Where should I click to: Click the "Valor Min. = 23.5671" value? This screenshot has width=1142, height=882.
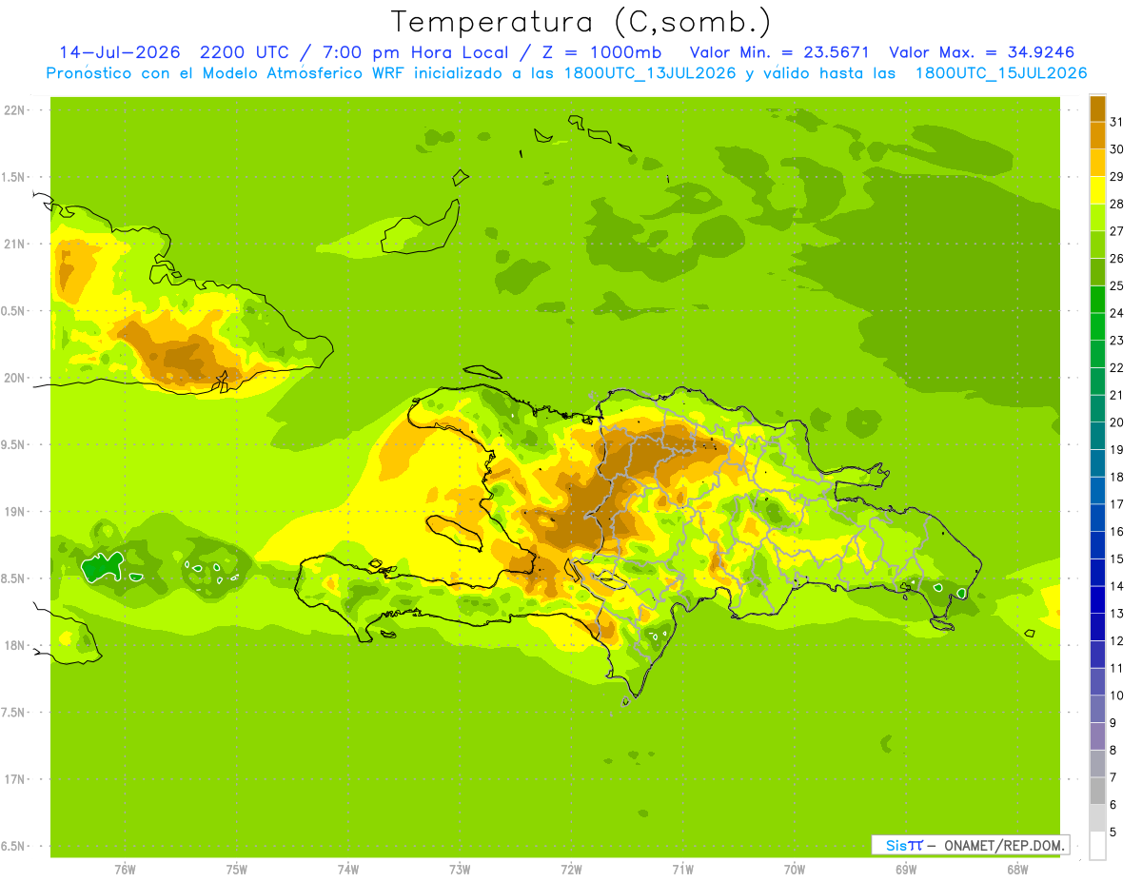(779, 52)
